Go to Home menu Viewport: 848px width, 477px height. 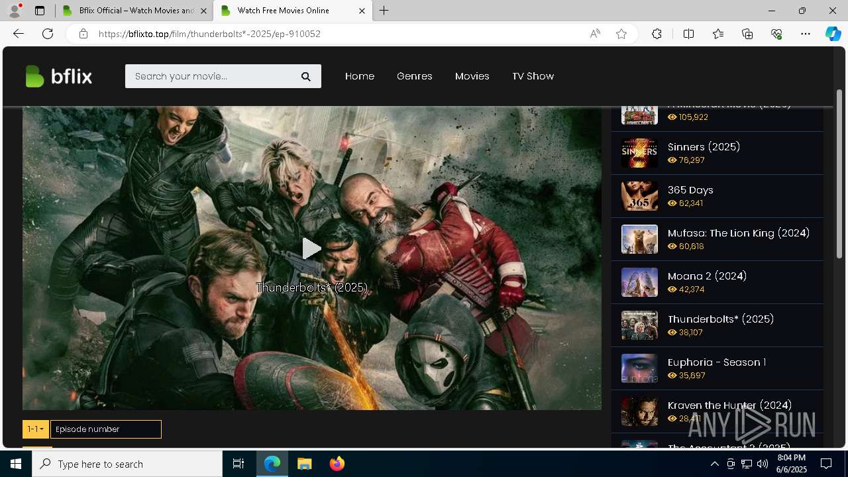click(x=360, y=76)
